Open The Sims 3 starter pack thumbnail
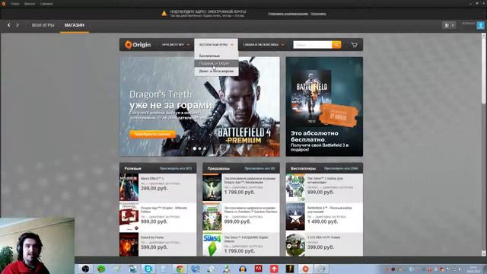 [295, 187]
